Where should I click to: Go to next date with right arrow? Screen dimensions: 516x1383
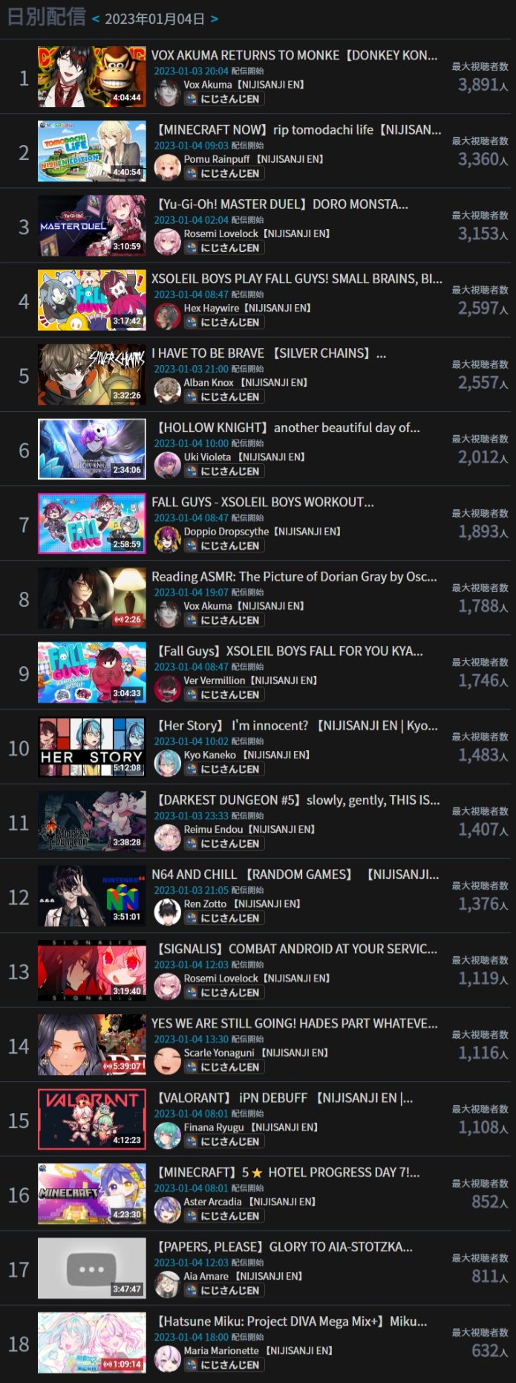point(215,19)
